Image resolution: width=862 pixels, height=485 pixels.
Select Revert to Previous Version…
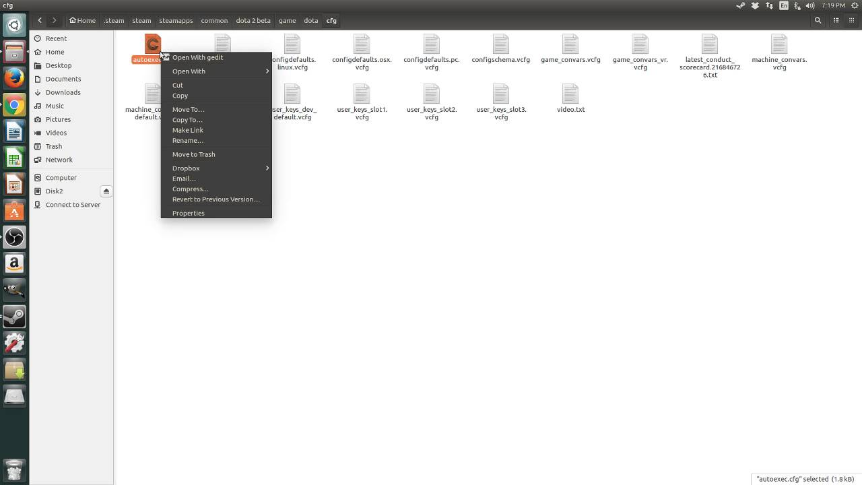(x=216, y=199)
